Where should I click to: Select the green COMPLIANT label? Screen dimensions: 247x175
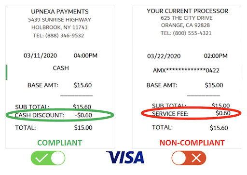(x=60, y=143)
